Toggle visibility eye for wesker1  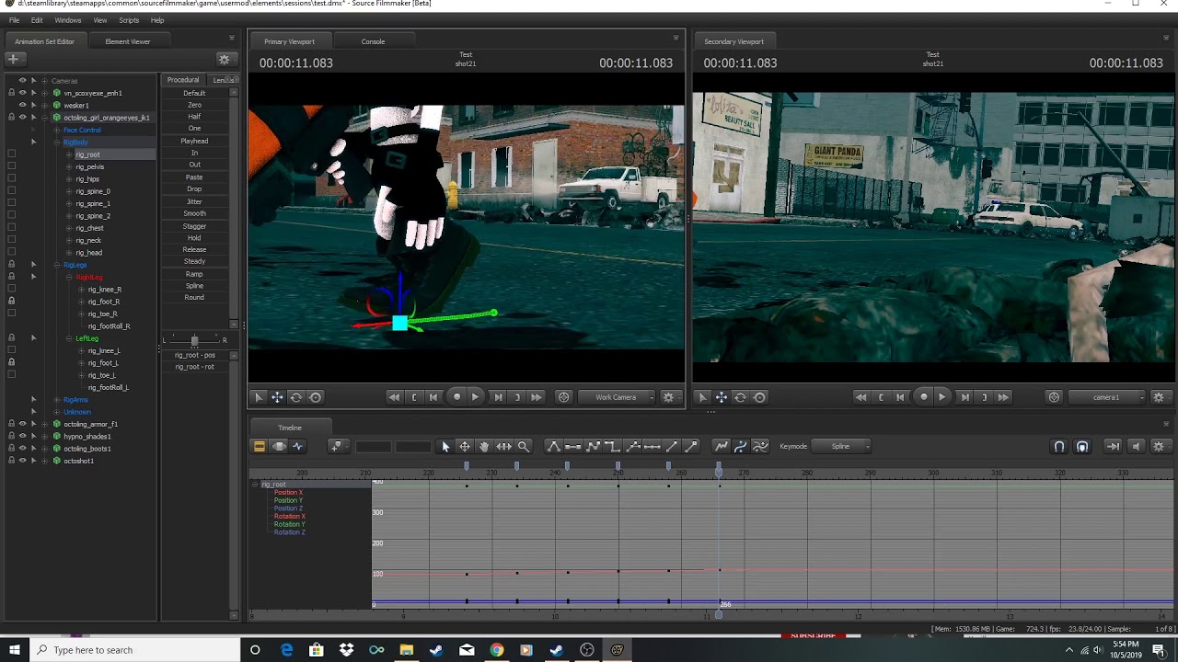tap(22, 105)
